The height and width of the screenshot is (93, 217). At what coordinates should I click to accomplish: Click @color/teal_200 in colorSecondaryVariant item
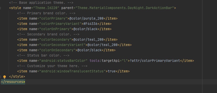[102, 45]
